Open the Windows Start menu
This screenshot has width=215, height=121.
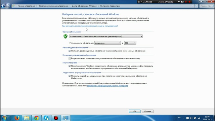tap(4, 118)
